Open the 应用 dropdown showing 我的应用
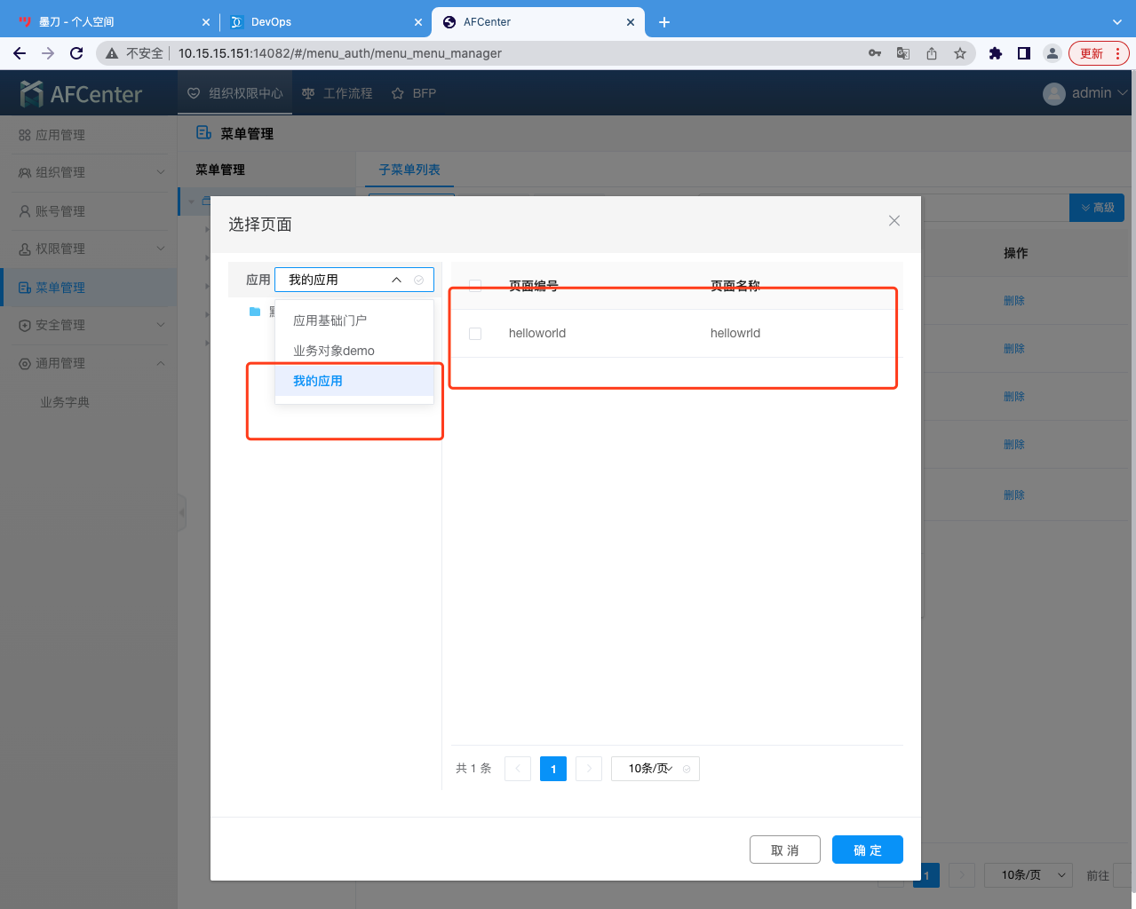This screenshot has width=1136, height=909. point(354,280)
